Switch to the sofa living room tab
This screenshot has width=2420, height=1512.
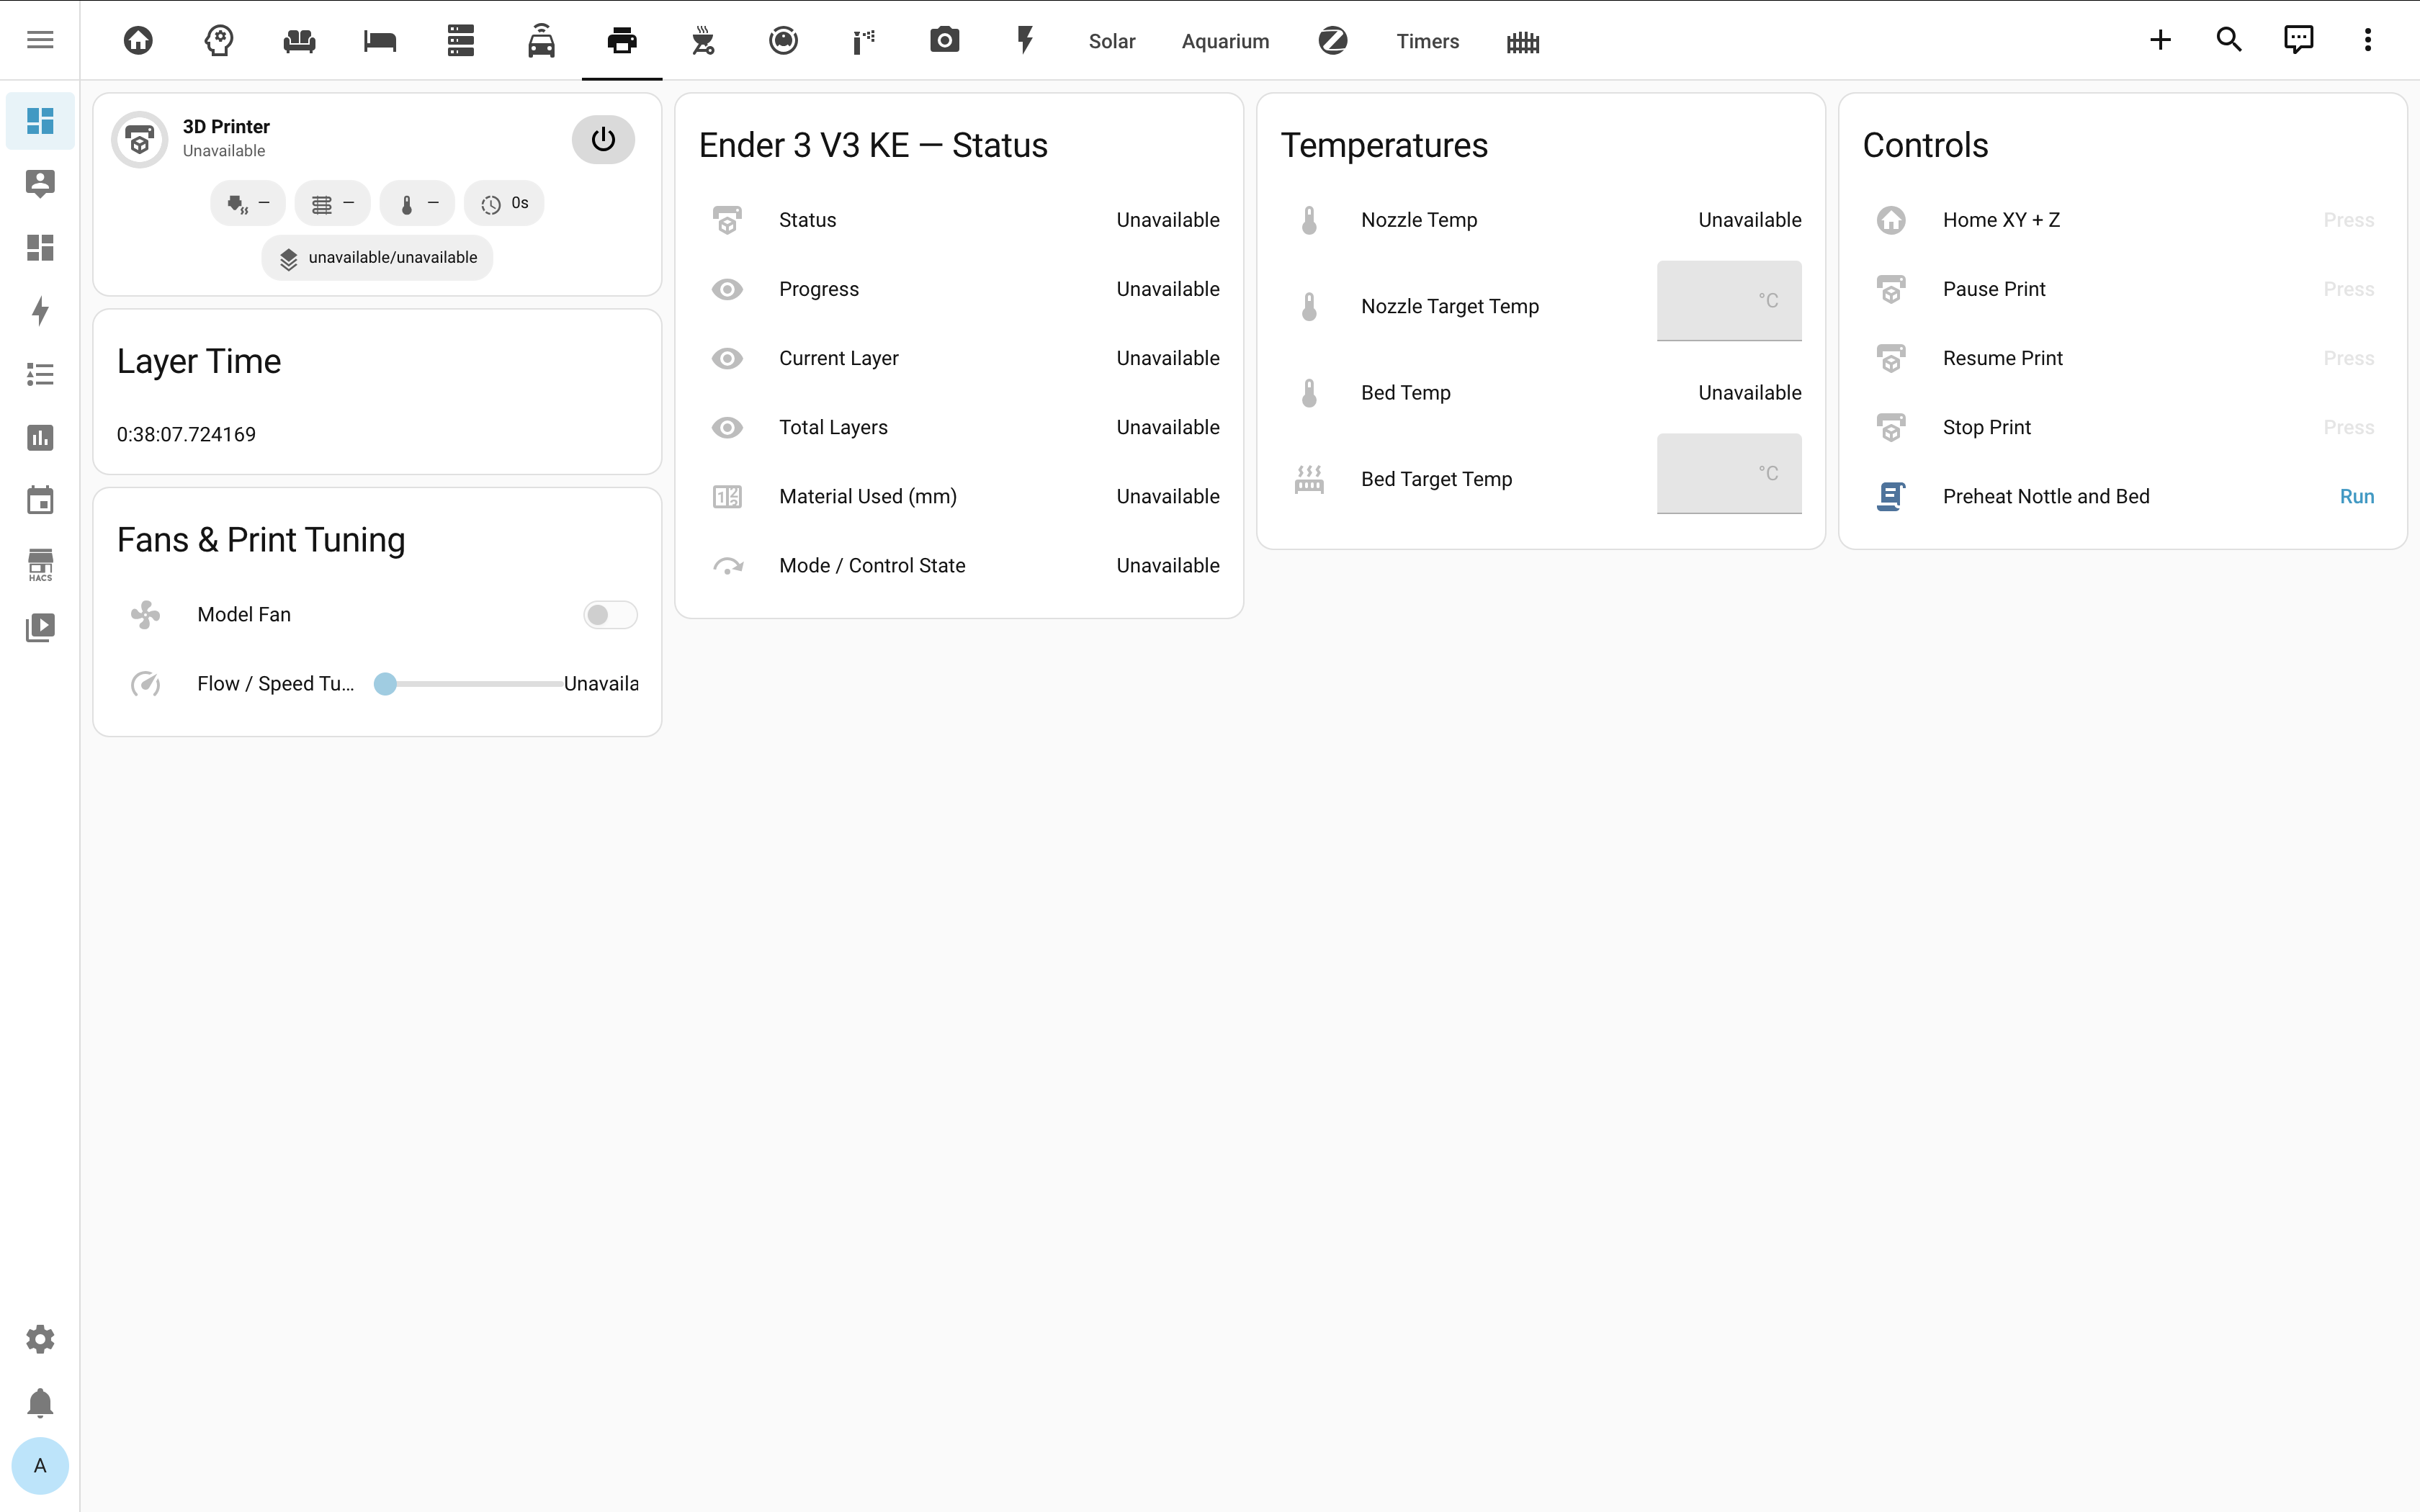coord(299,40)
